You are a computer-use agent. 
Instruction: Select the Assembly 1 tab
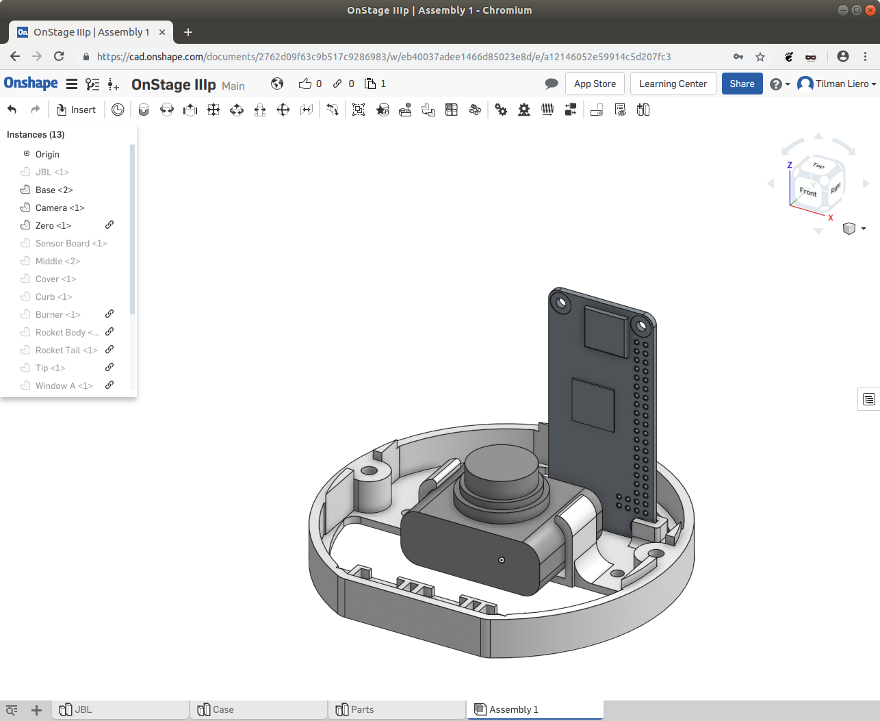tap(535, 709)
